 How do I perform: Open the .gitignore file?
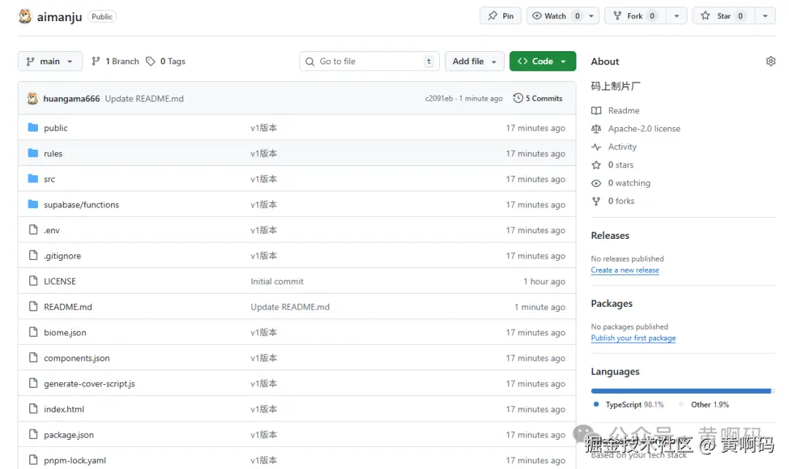pos(62,256)
